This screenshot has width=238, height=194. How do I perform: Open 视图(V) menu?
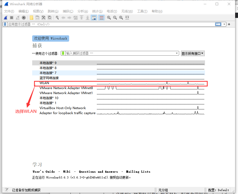pos(38,11)
